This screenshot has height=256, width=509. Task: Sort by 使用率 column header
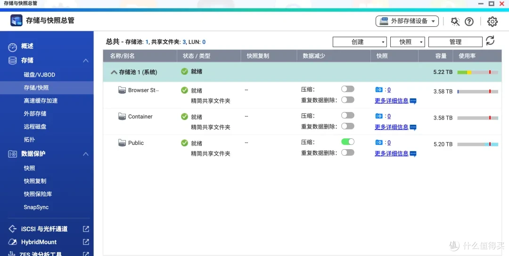click(x=477, y=56)
